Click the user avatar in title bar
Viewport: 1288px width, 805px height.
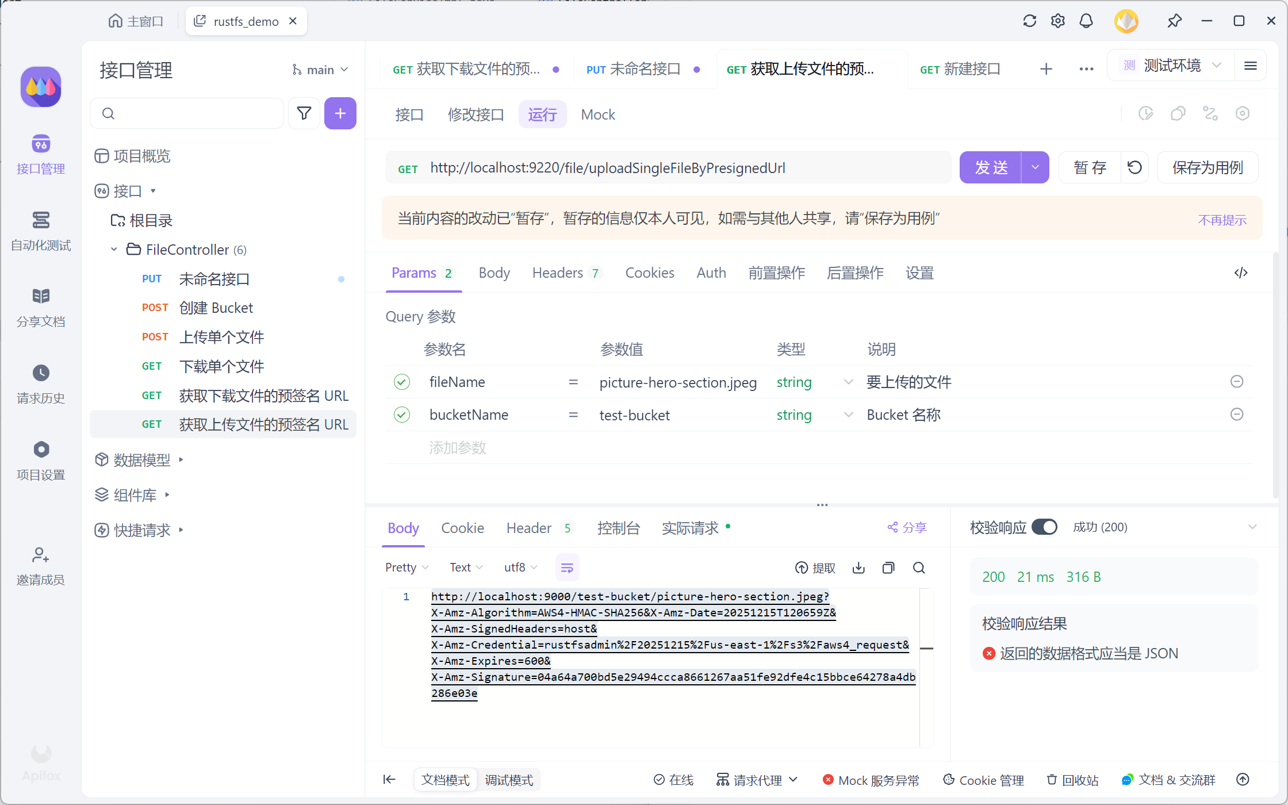(x=1126, y=21)
